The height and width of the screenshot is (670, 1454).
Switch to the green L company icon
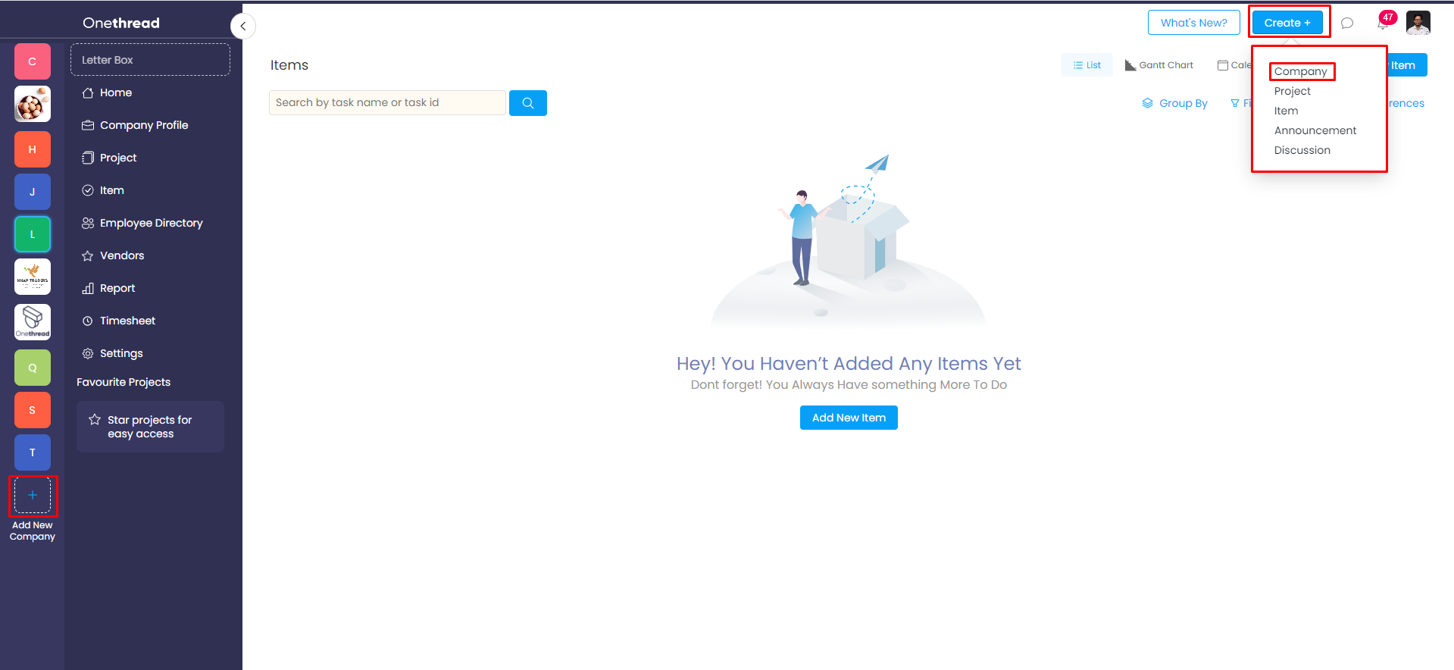pos(33,234)
